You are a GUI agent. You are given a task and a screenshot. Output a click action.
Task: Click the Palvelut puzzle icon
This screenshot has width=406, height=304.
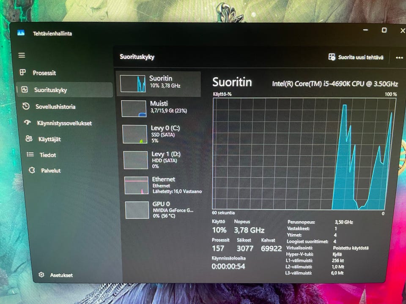pyautogui.click(x=32, y=170)
